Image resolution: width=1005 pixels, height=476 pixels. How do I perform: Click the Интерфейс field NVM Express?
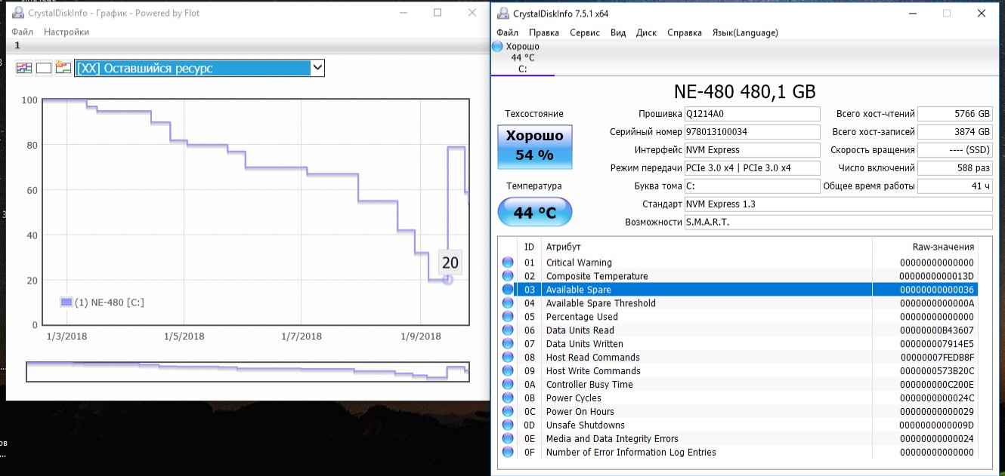click(752, 150)
